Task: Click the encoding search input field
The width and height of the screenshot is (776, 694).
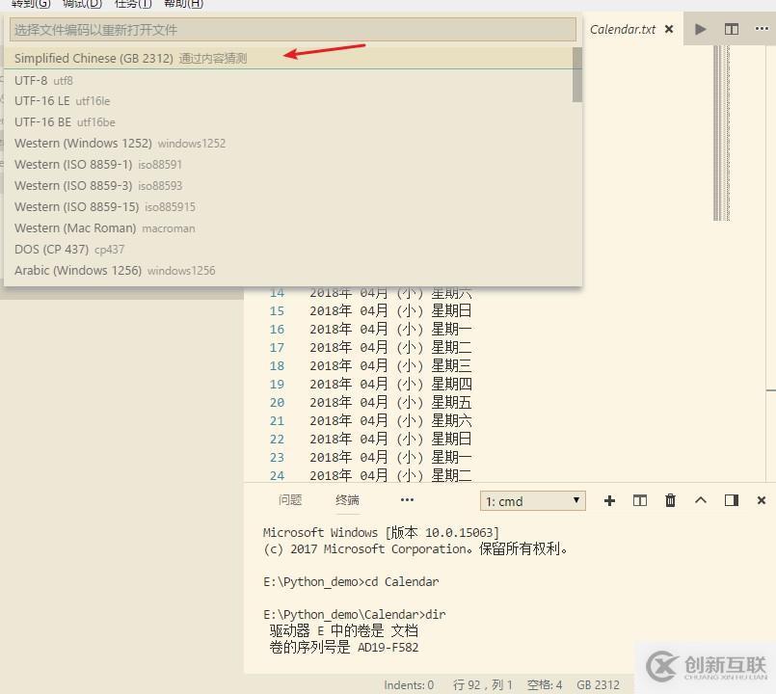Action: [289, 30]
